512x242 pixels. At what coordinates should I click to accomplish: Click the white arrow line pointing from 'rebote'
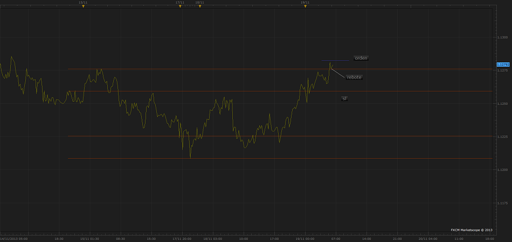click(x=338, y=73)
